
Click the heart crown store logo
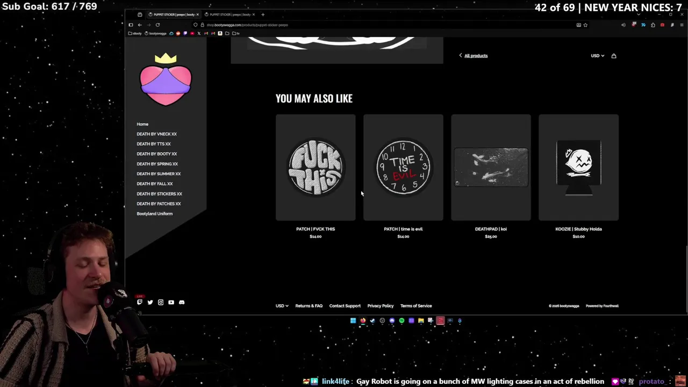166,80
